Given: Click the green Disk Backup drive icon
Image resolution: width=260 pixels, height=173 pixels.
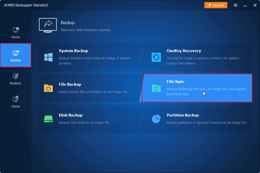Looking at the screenshot, I should tap(48, 119).
